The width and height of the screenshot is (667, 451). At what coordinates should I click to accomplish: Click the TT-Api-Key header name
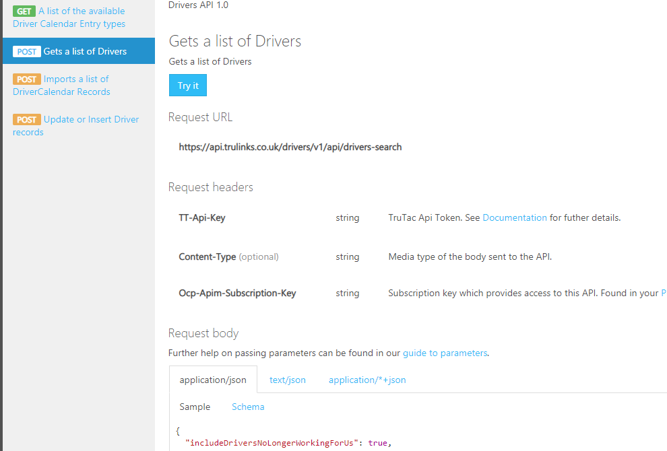click(202, 217)
